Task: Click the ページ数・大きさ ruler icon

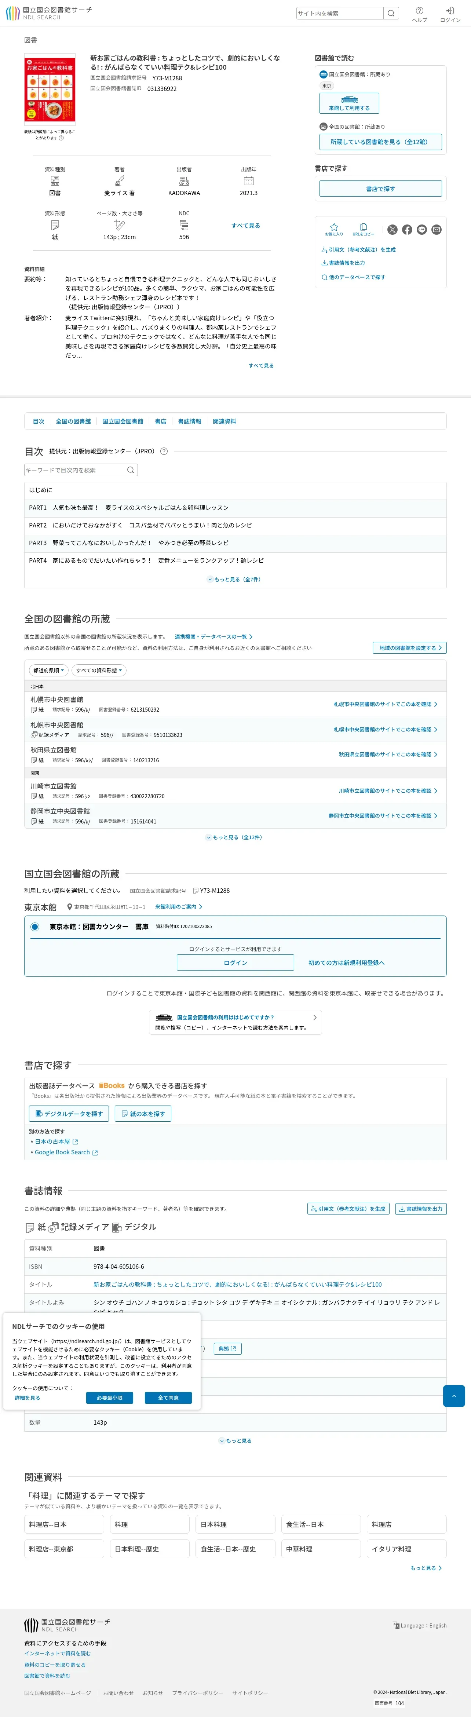Action: pyautogui.click(x=119, y=225)
